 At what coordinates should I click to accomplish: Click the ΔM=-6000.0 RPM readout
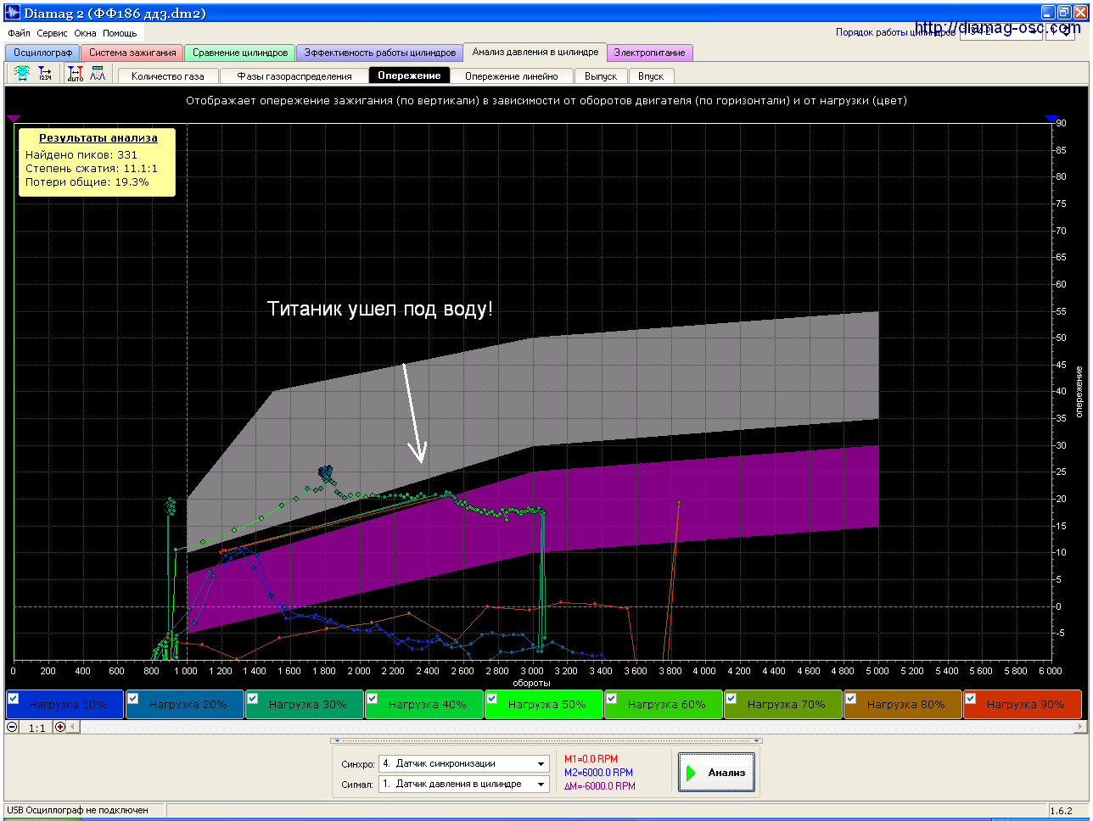[x=600, y=786]
